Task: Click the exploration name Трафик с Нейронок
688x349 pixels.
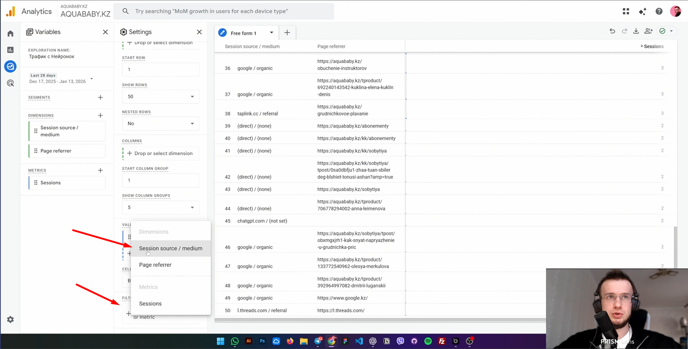Action: pyautogui.click(x=52, y=57)
